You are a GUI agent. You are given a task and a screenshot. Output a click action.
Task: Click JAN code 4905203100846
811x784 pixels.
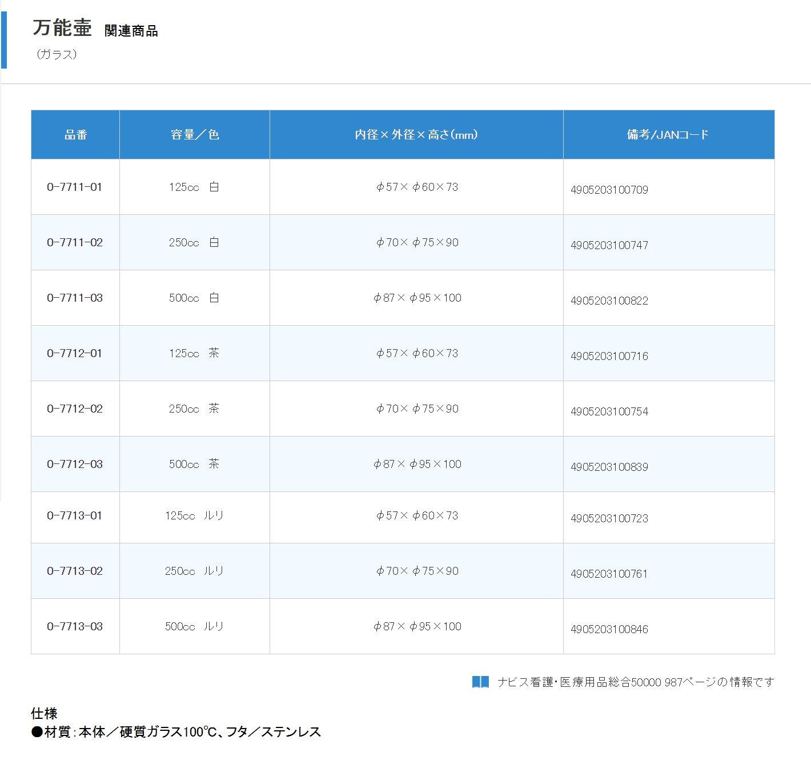[609, 630]
